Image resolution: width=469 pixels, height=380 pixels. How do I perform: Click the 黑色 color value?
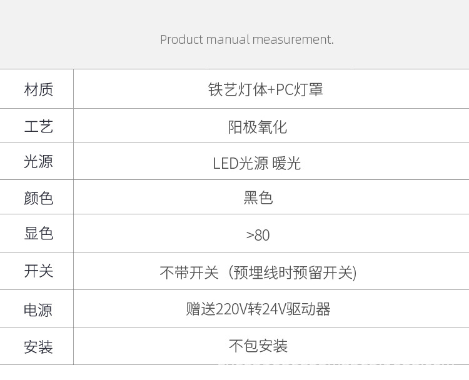pyautogui.click(x=258, y=198)
